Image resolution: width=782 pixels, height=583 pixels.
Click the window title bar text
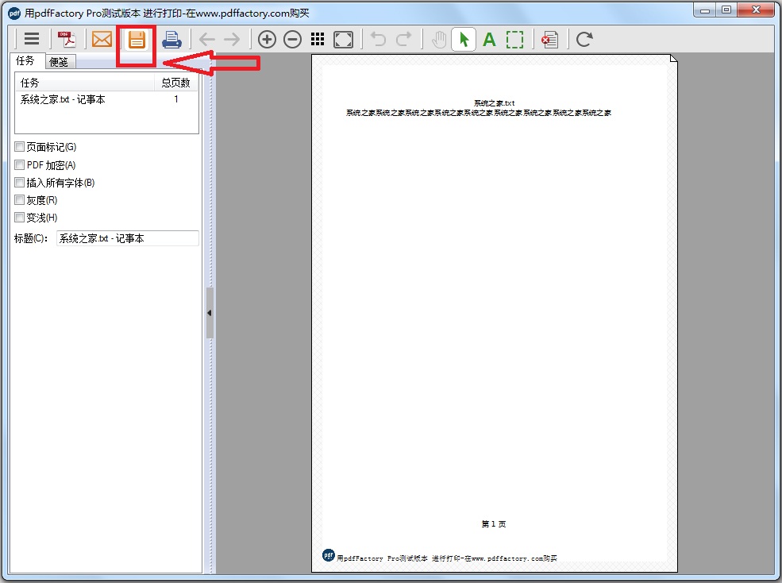(167, 13)
